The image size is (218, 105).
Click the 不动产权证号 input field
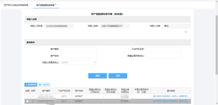tap(164, 49)
